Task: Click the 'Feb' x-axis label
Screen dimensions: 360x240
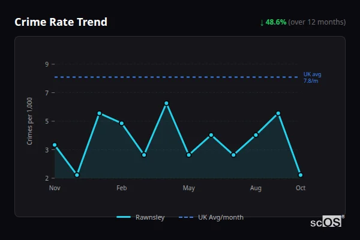Action: pos(122,188)
